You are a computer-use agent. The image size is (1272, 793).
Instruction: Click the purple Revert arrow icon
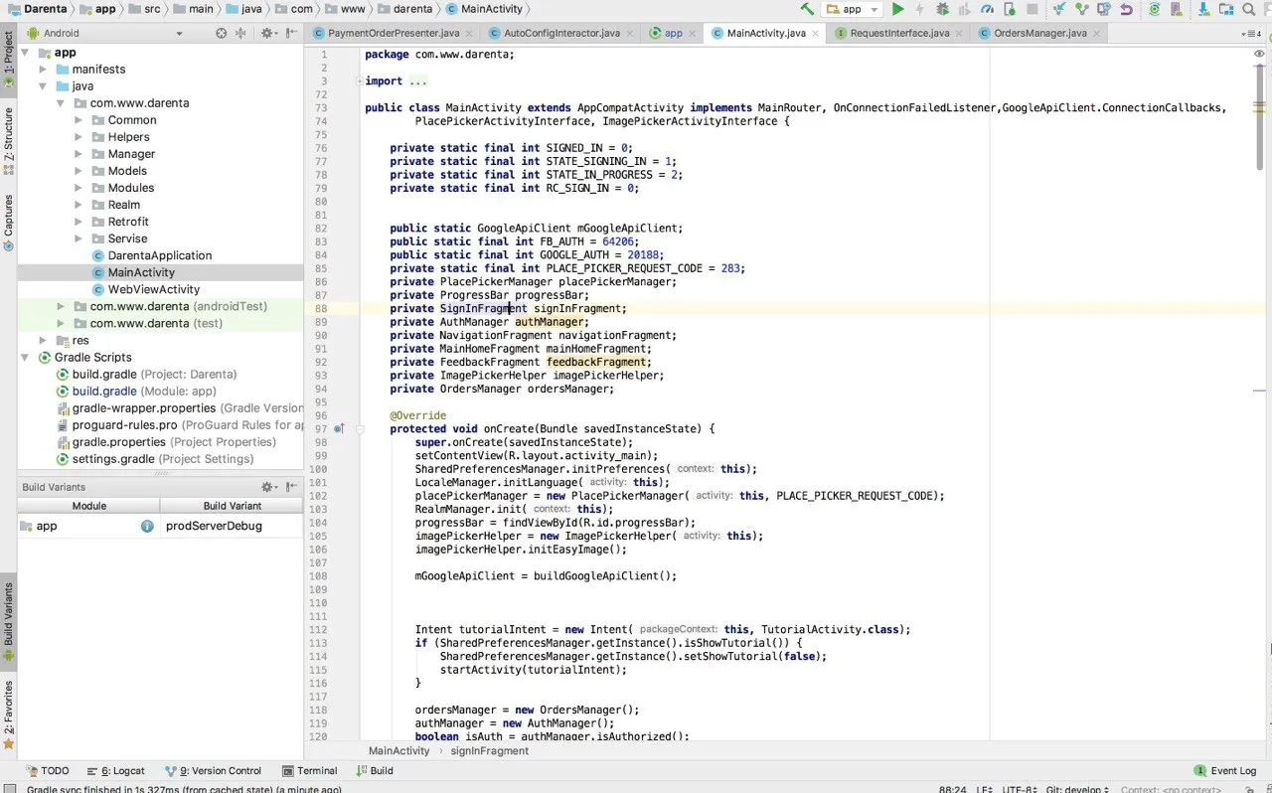tap(1126, 9)
